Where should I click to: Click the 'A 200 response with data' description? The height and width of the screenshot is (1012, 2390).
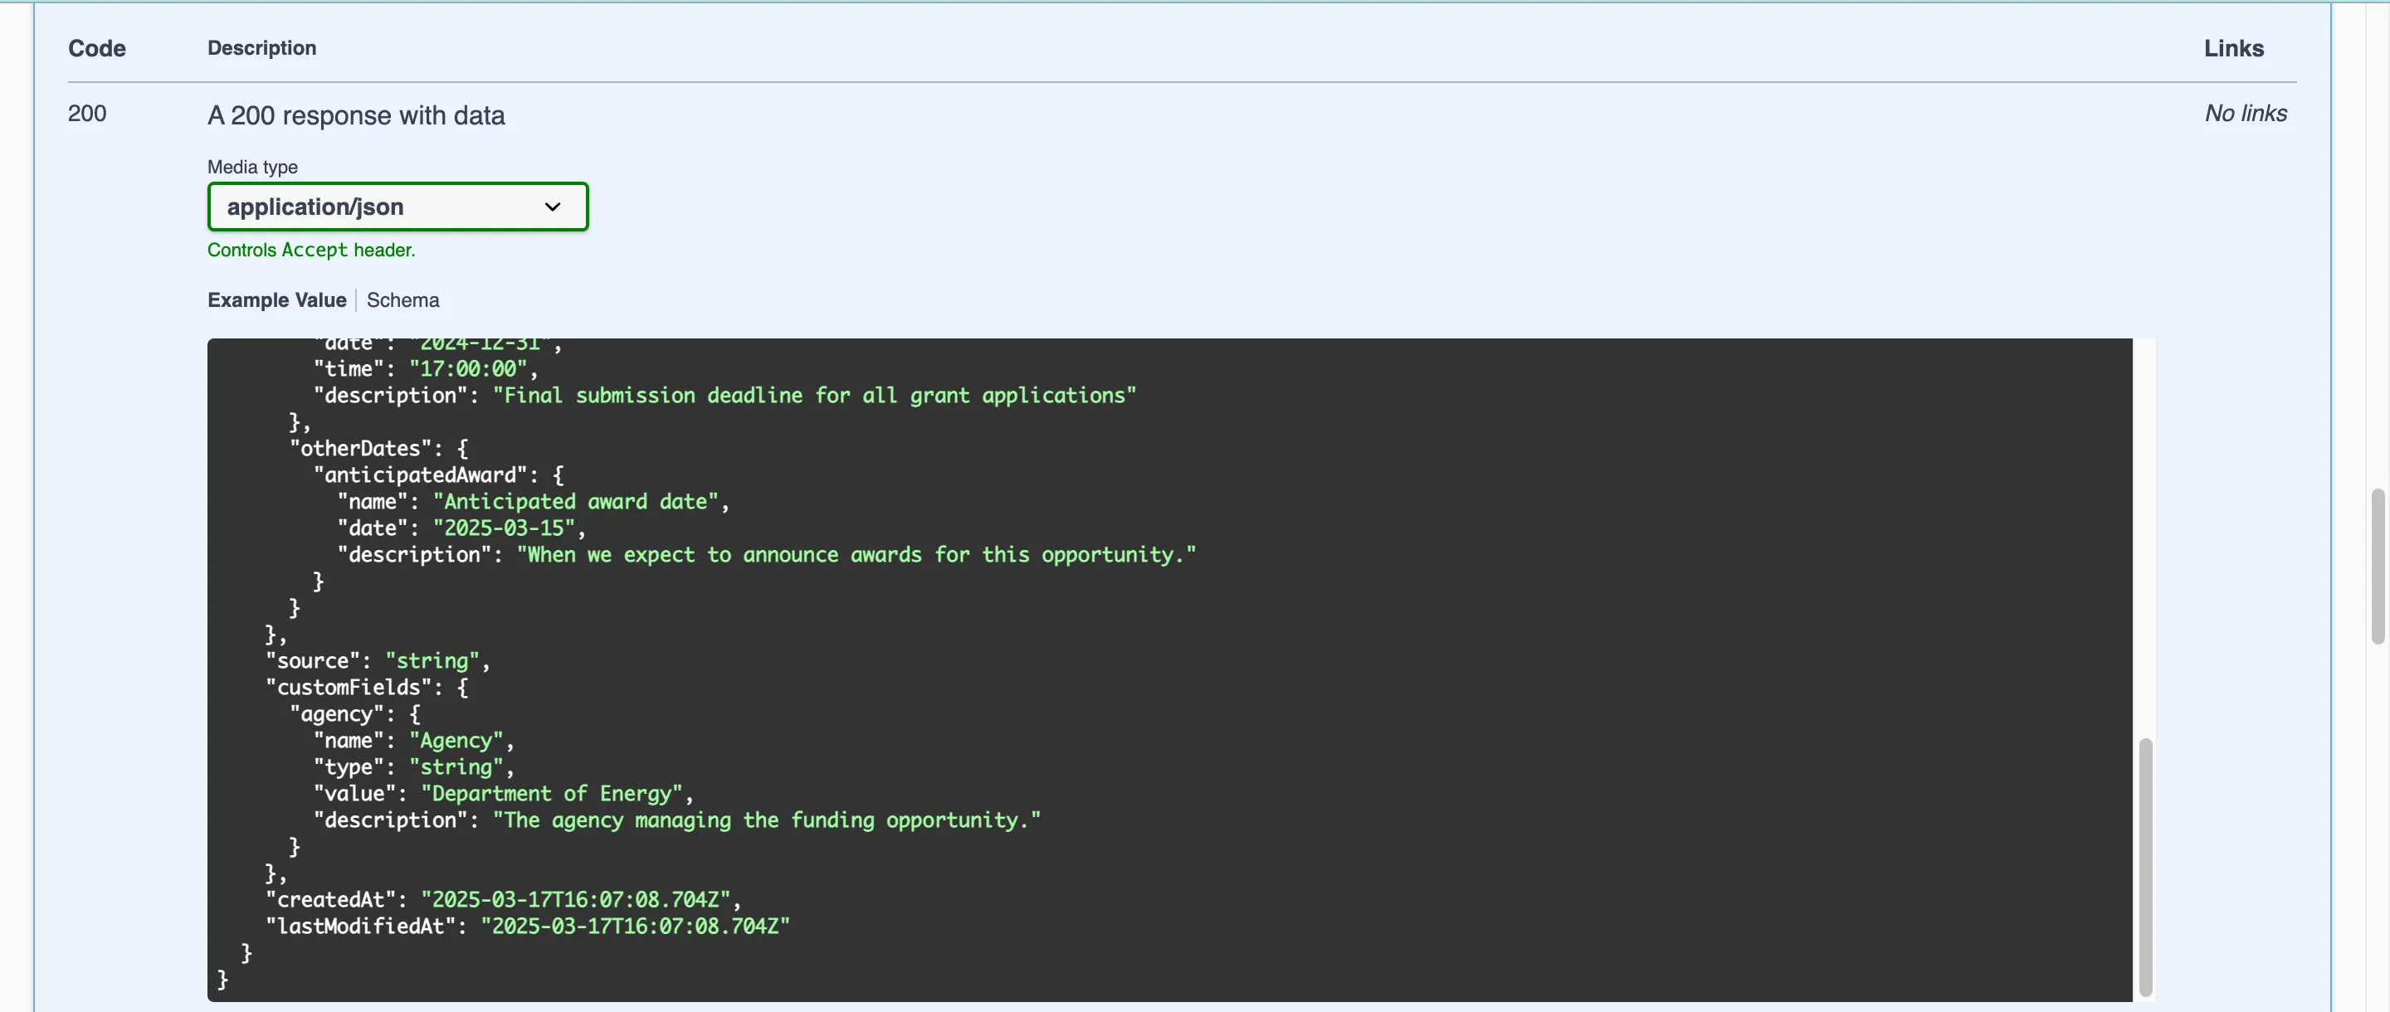click(x=356, y=115)
